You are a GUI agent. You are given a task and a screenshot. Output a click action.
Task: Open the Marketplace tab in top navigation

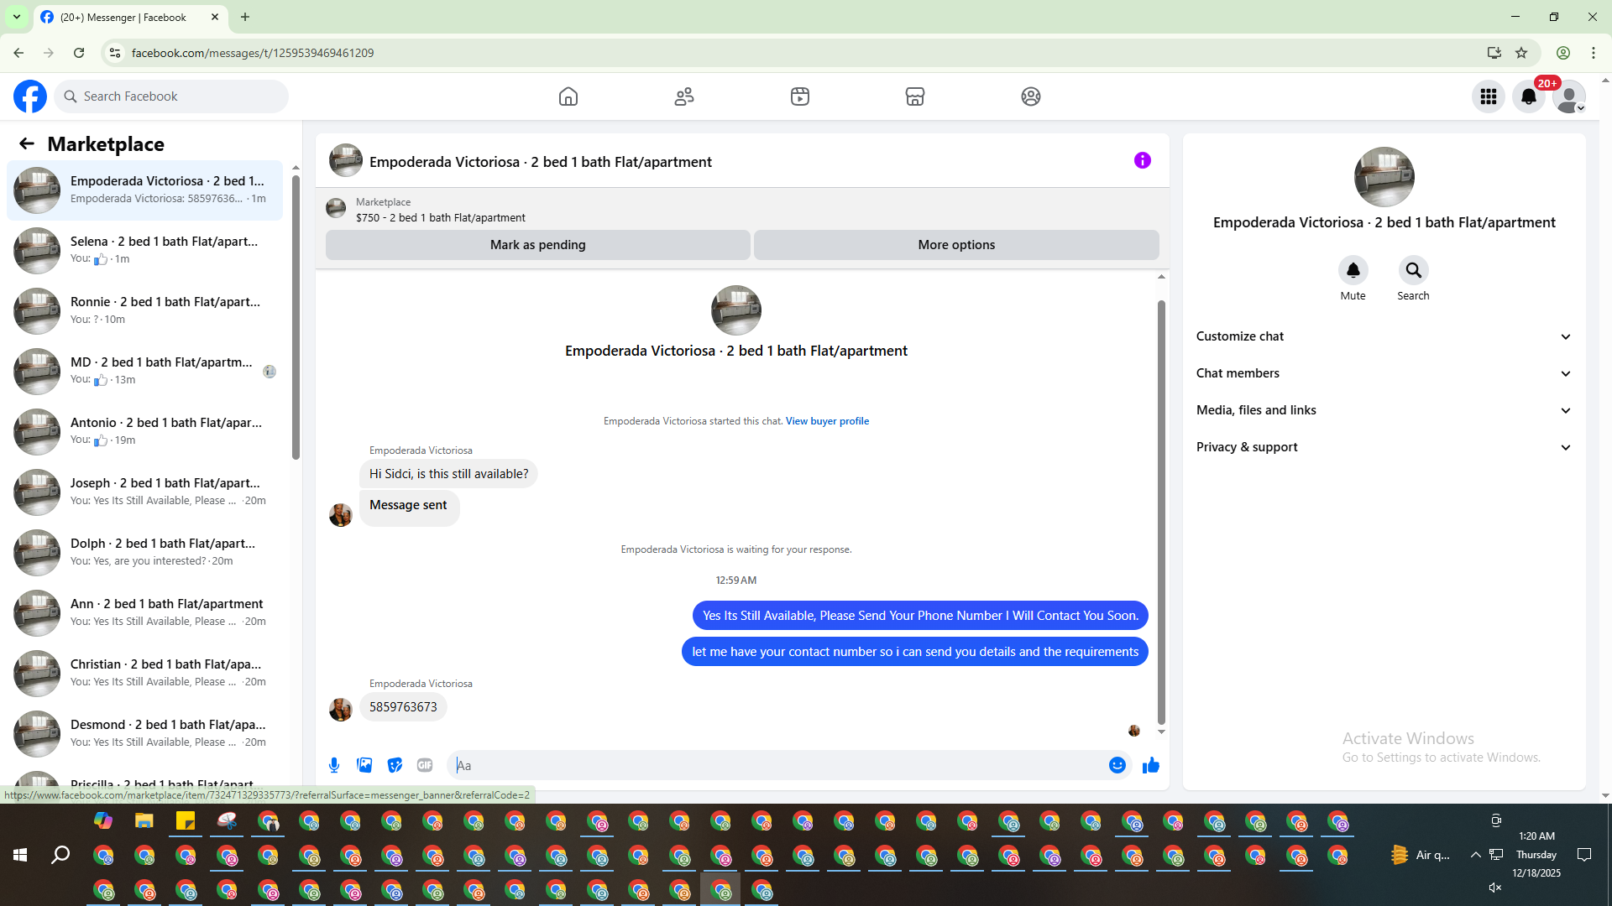pos(915,96)
